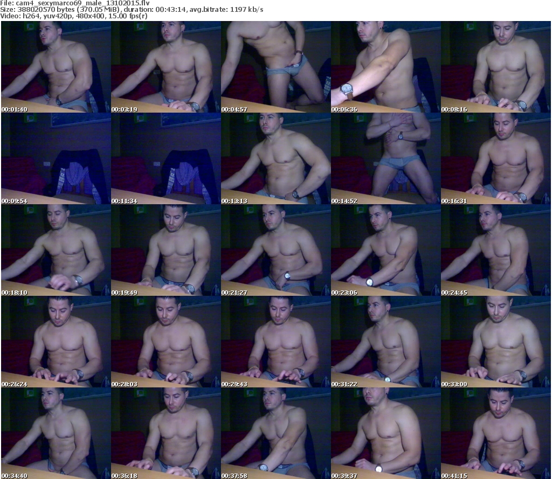Open the 00:14:52 thumbnail
The height and width of the screenshot is (479, 552).
(386, 158)
